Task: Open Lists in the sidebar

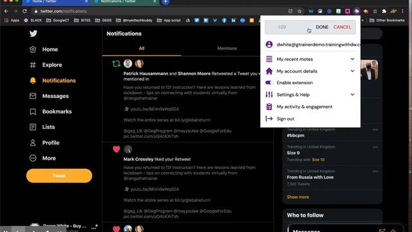Action: click(x=42, y=127)
